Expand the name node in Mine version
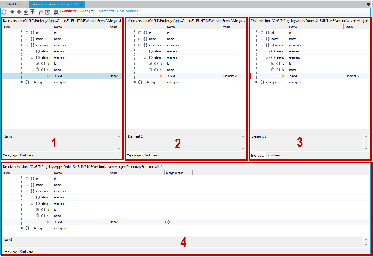The image size is (373, 257). 140,39
